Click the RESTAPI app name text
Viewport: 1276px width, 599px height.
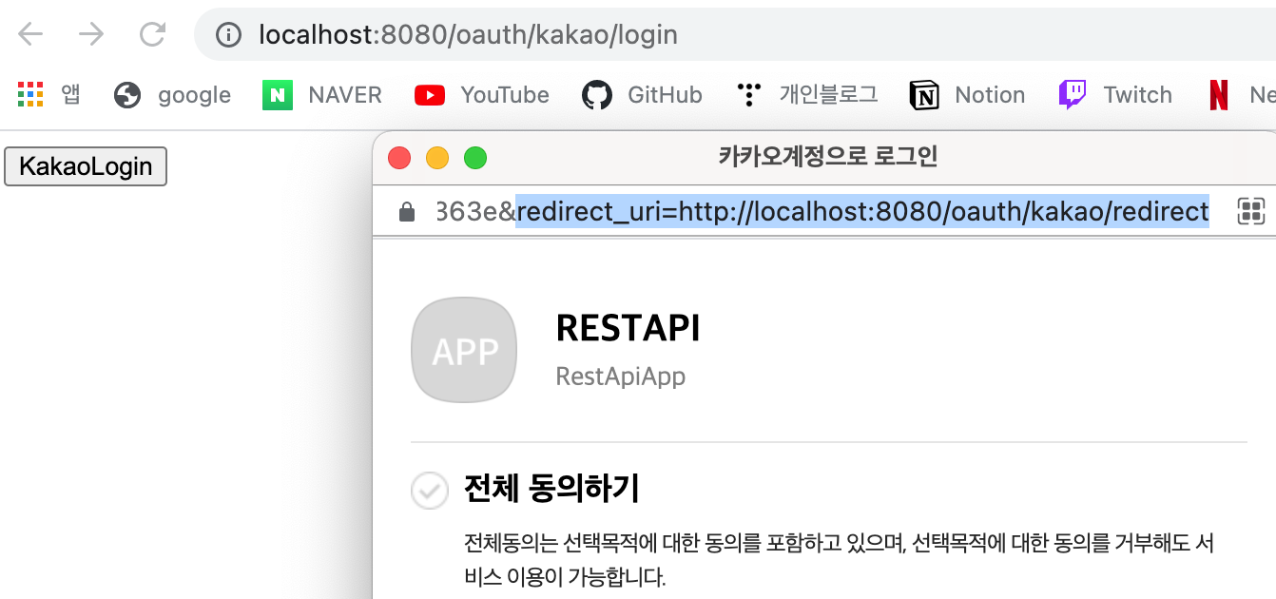628,329
